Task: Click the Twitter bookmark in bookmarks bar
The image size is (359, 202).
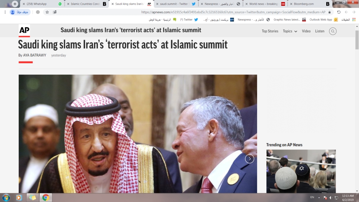Action: click(x=189, y=20)
